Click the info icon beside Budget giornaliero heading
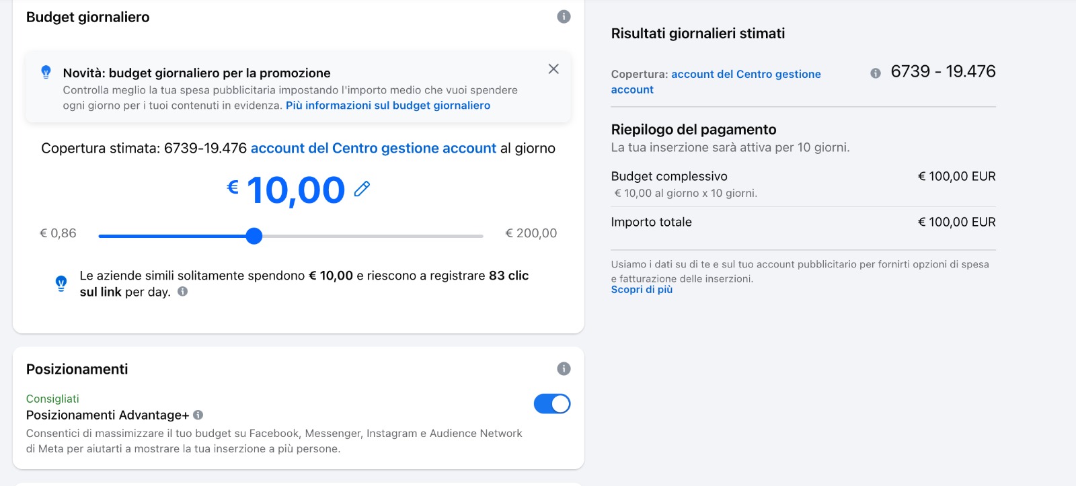 [564, 17]
